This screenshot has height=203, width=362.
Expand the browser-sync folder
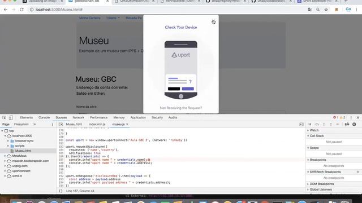click(8, 141)
